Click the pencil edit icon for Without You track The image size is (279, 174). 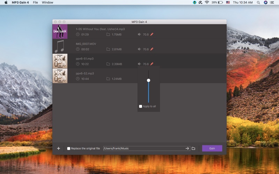tap(152, 34)
